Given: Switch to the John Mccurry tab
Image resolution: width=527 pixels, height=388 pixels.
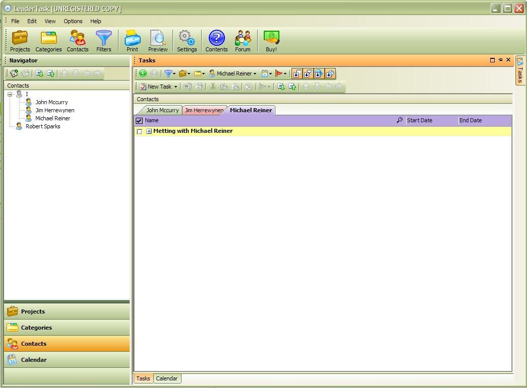Looking at the screenshot, I should tap(162, 110).
